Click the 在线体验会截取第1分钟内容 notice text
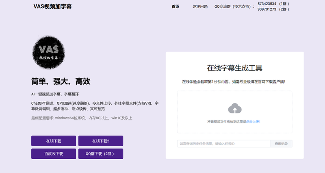Viewport: 325px width, 173px height. (x=234, y=82)
